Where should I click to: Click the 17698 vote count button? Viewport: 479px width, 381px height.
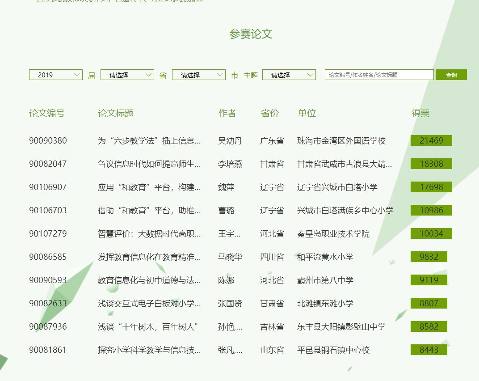(431, 187)
